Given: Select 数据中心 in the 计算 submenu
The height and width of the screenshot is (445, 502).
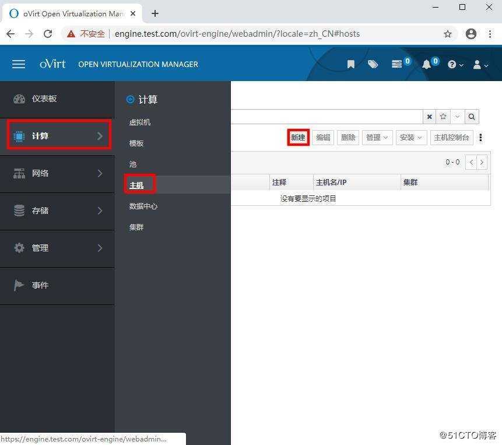Looking at the screenshot, I should point(143,206).
